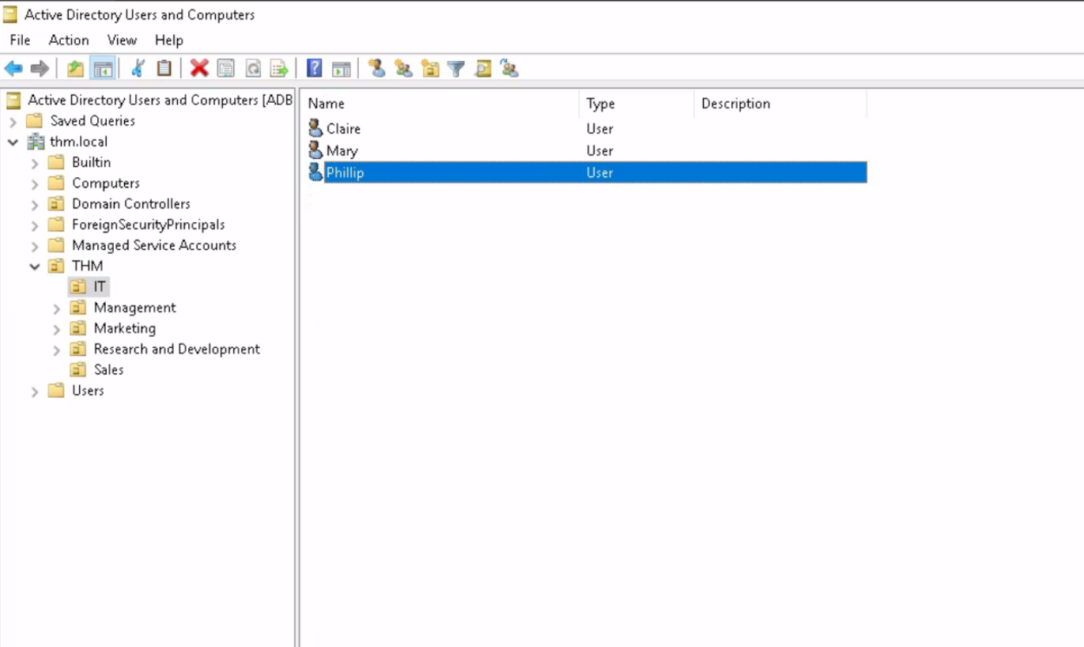
Task: Create a new user via toolbar icon
Action: (377, 69)
